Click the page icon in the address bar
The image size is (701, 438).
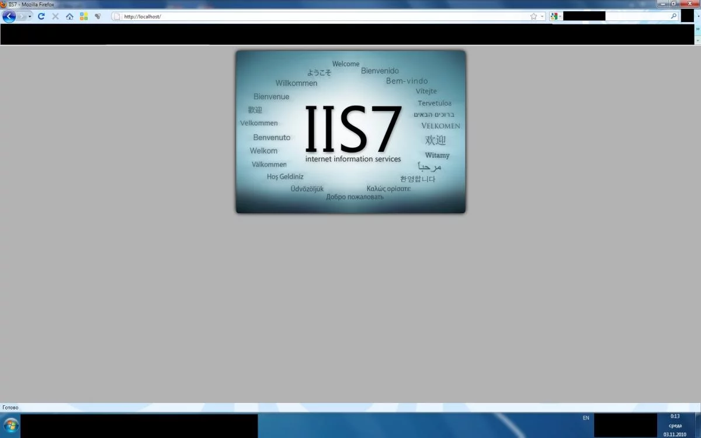click(117, 16)
